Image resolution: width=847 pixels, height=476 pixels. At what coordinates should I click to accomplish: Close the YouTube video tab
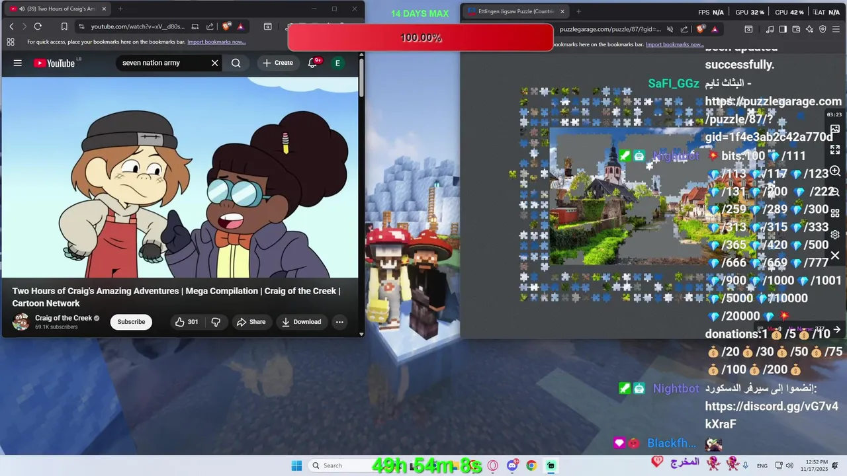[104, 9]
